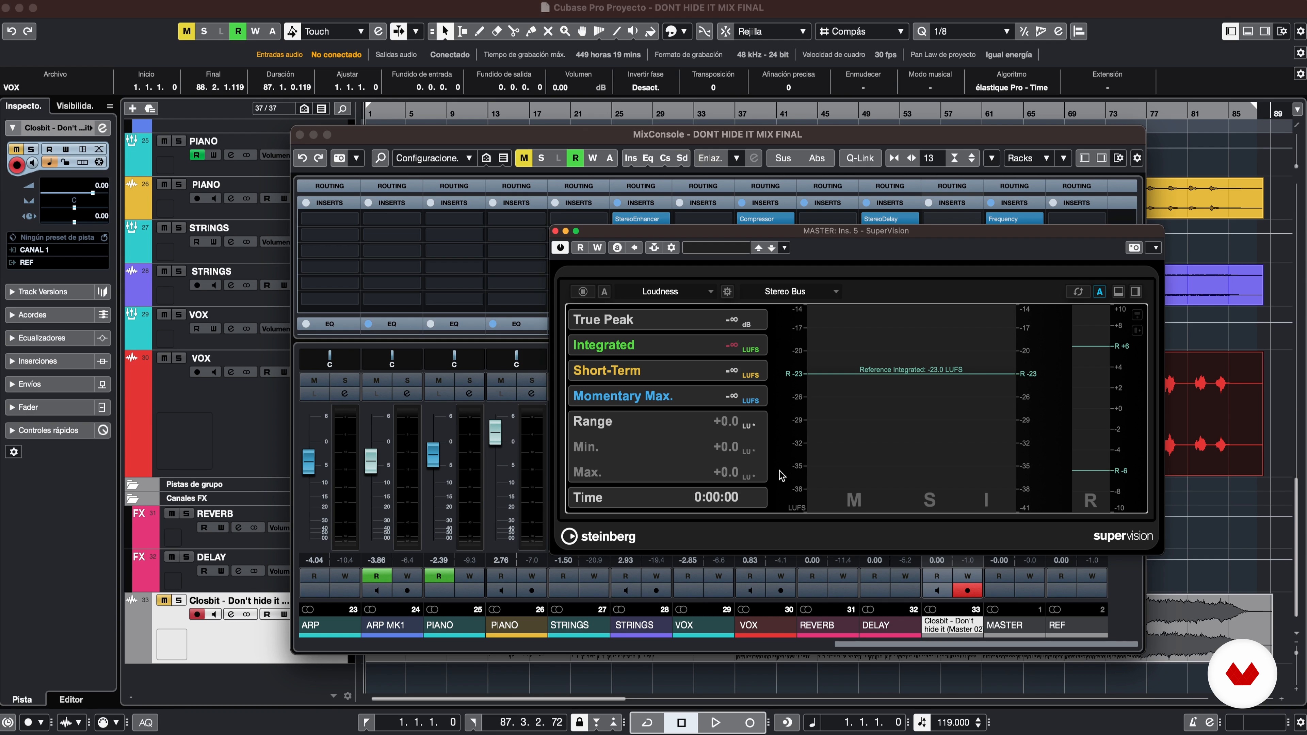Select the Glue tool
The image size is (1307, 735).
pos(531,31)
